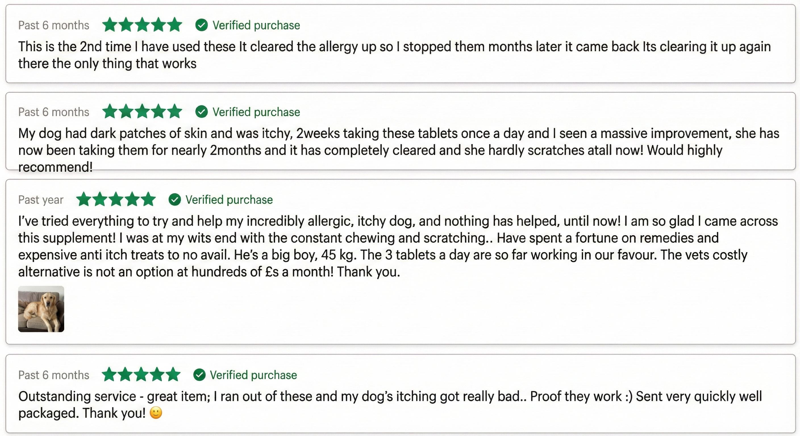Viewport: 800px width, 436px height.
Task: Click Verified purchase on the first allergy review
Action: point(256,25)
